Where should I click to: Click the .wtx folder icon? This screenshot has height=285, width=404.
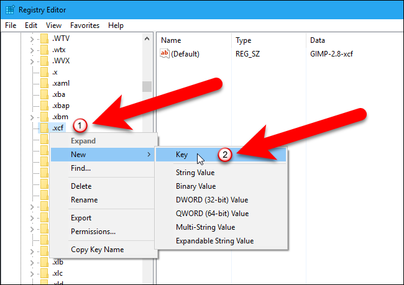tap(44, 50)
